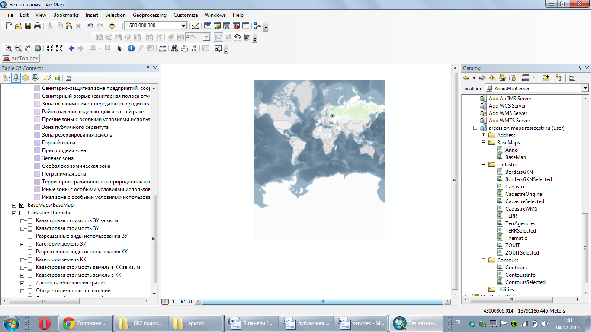Click List By Selection icon
Image resolution: width=591 pixels, height=332 pixels.
tap(35, 78)
